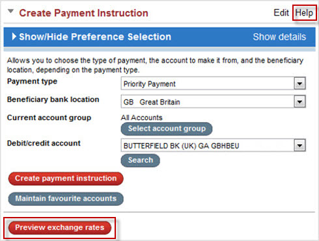This screenshot has height=241, width=319.
Task: Click the Select account group button
Action: point(167,129)
